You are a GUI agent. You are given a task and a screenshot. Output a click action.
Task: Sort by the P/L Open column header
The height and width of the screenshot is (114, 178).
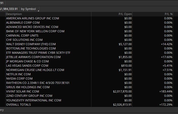tap(125, 14)
